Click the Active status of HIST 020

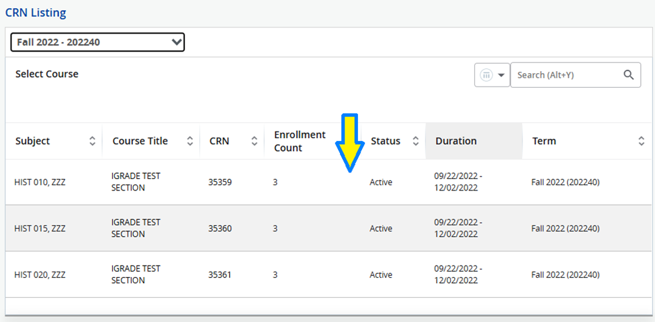click(381, 275)
